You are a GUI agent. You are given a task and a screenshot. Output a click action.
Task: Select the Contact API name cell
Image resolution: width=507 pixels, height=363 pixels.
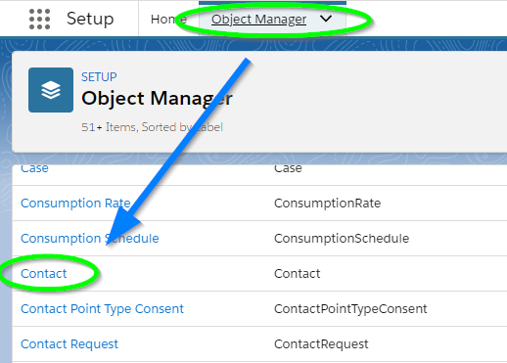click(298, 274)
